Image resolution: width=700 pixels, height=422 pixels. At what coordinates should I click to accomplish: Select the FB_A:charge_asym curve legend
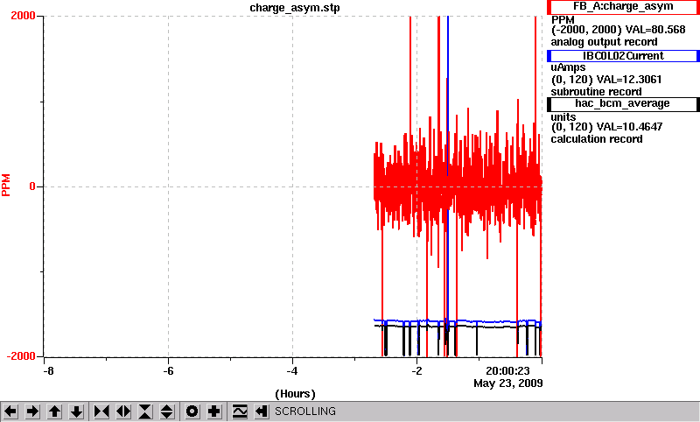coord(623,7)
